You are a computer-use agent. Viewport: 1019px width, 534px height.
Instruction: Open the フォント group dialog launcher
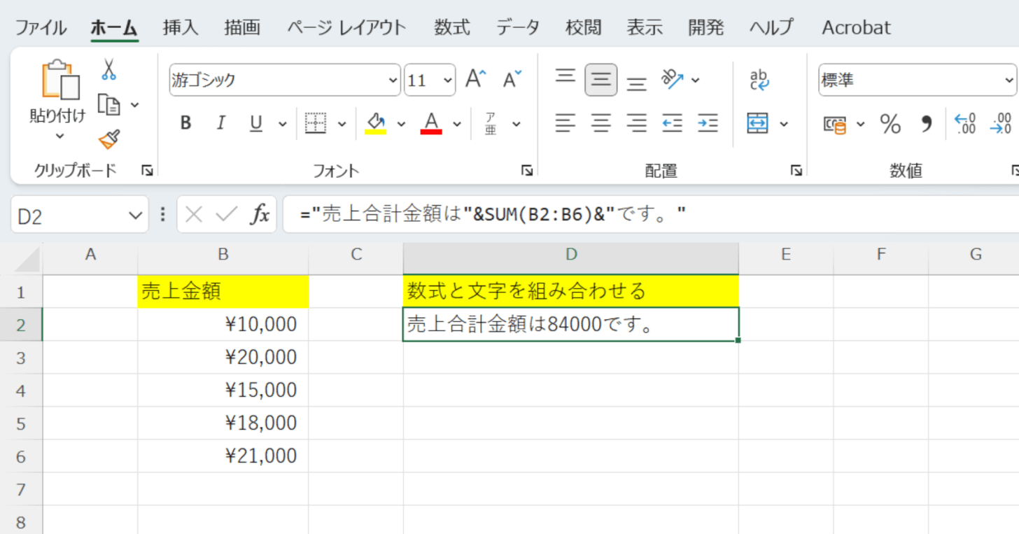click(x=527, y=170)
